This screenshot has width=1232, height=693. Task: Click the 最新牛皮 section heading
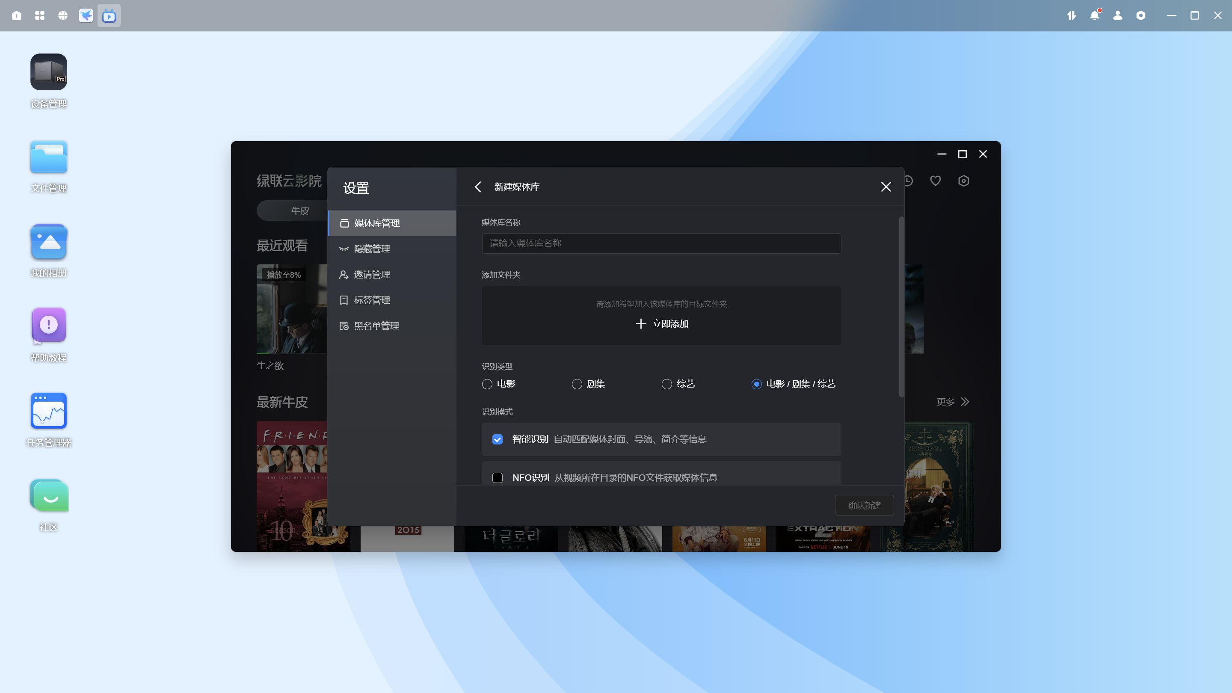(x=282, y=402)
